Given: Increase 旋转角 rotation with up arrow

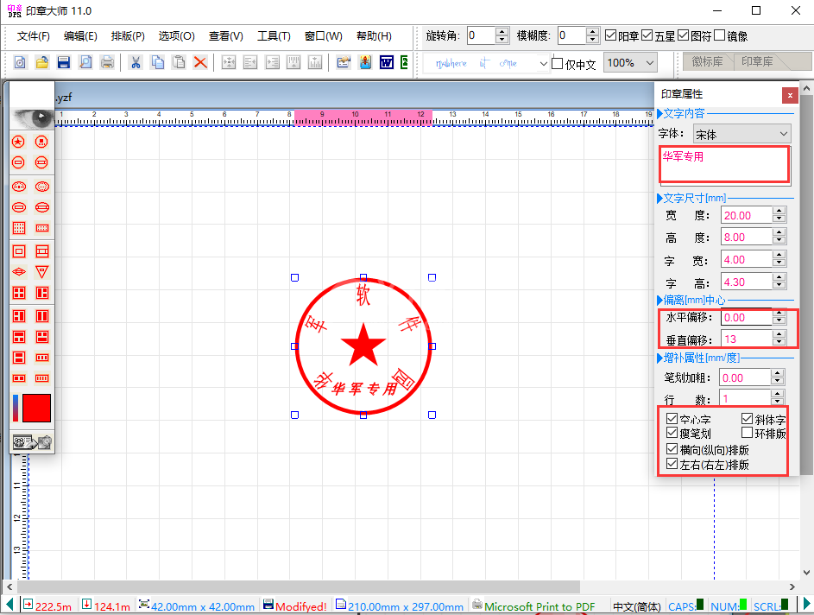Looking at the screenshot, I should 502,31.
